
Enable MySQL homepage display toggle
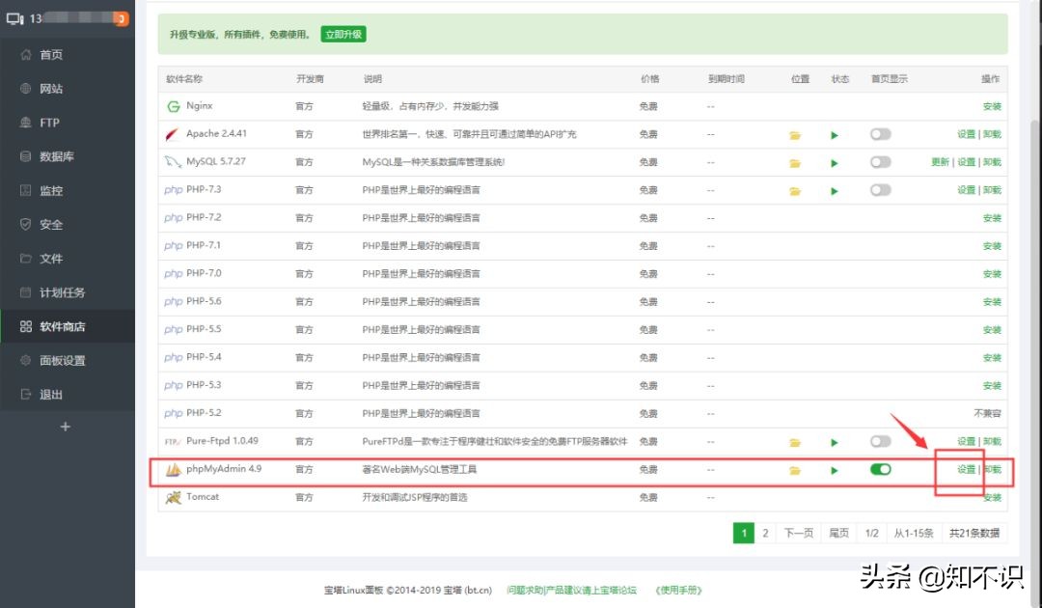coord(880,162)
